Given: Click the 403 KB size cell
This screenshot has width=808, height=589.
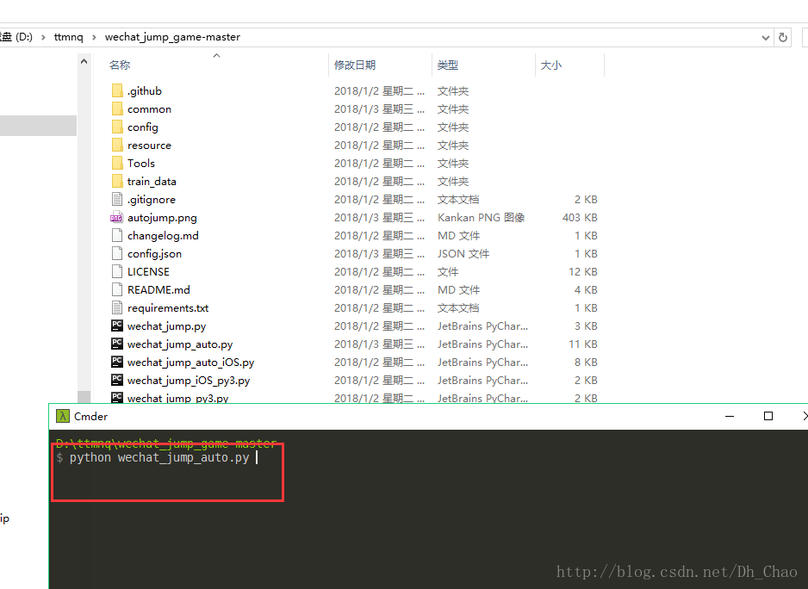Looking at the screenshot, I should point(580,218).
